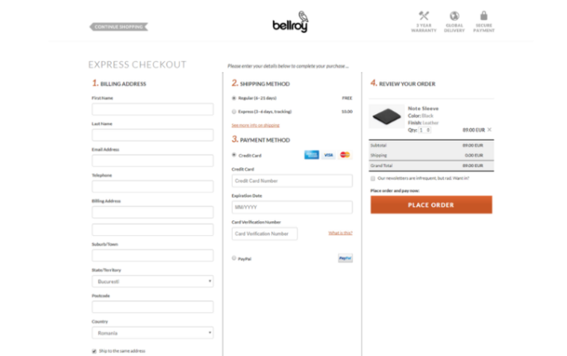Click the Bellroy owl logo
The image size is (567, 356).
pyautogui.click(x=290, y=22)
